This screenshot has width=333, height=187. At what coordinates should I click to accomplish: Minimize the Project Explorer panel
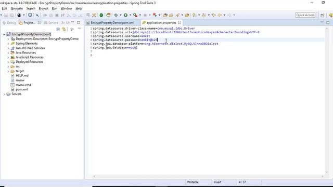pos(73,22)
